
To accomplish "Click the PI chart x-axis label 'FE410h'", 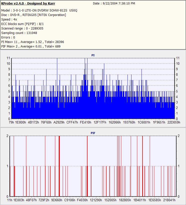I will (85, 122).
